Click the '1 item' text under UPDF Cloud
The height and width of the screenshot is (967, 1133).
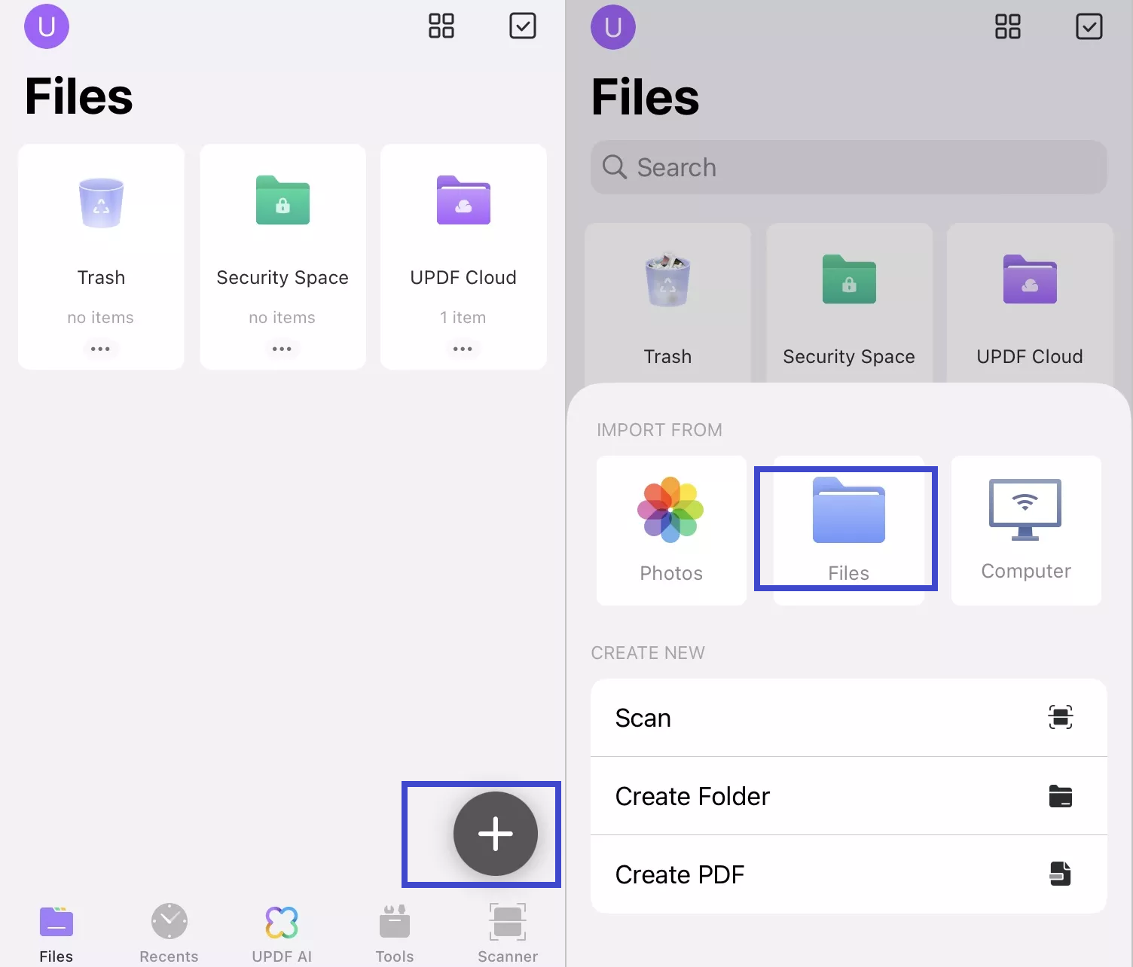tap(463, 318)
